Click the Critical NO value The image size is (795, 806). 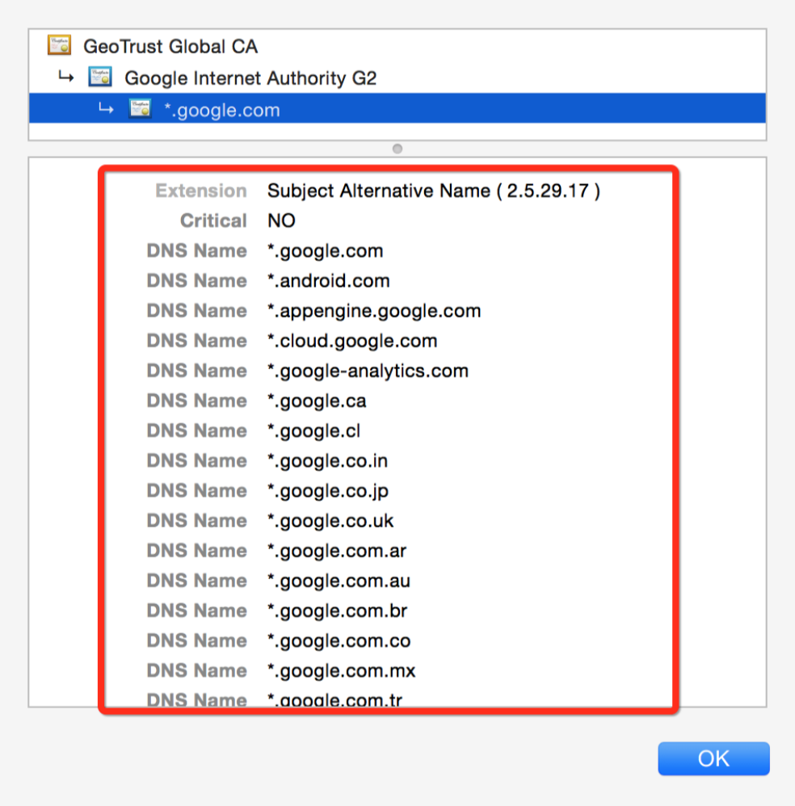[281, 221]
